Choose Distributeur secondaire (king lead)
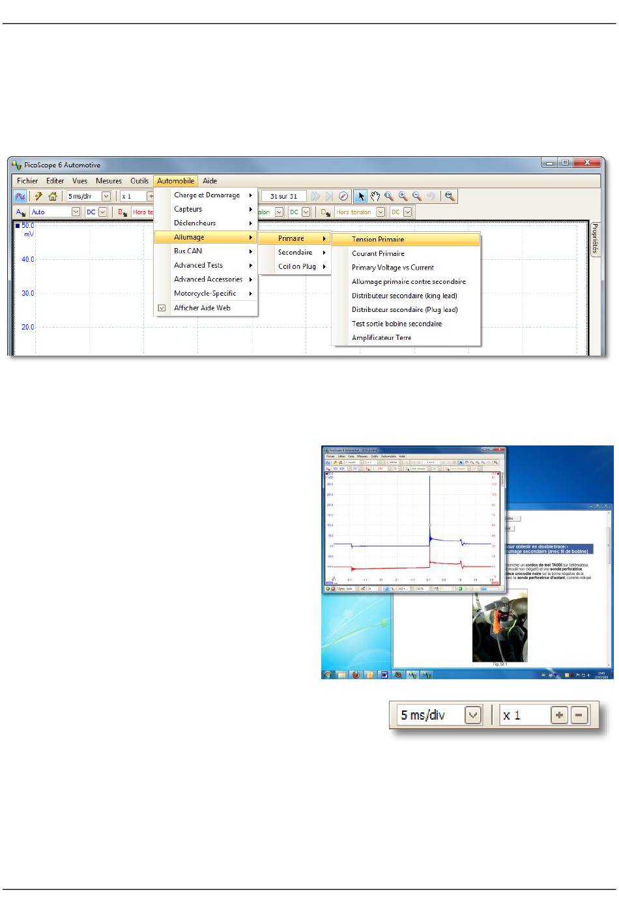619x913 pixels. [406, 296]
